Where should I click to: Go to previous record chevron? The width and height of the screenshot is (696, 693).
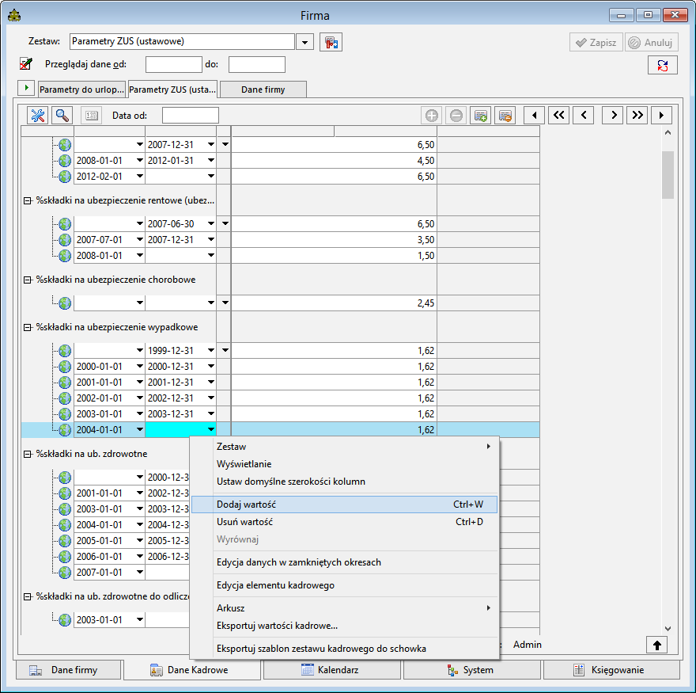click(583, 116)
